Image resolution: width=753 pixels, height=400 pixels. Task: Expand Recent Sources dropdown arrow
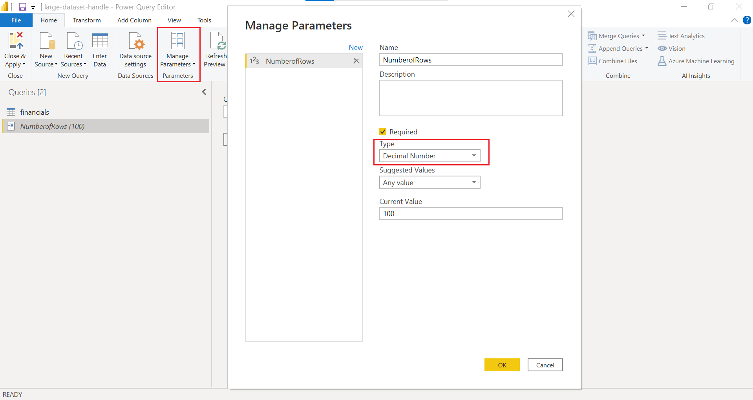click(x=85, y=64)
